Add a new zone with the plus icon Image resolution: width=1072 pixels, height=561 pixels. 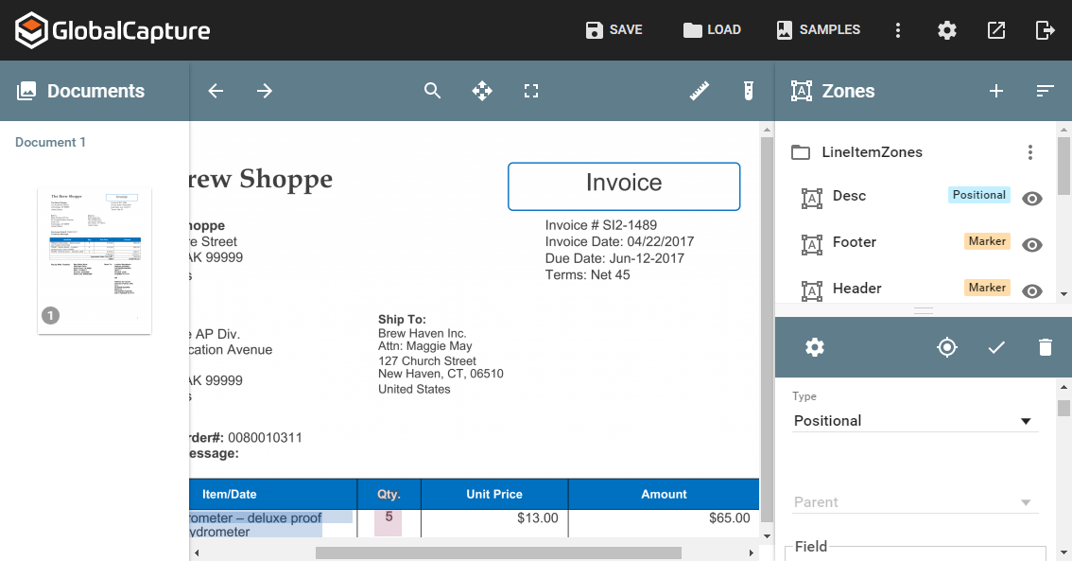(x=995, y=91)
